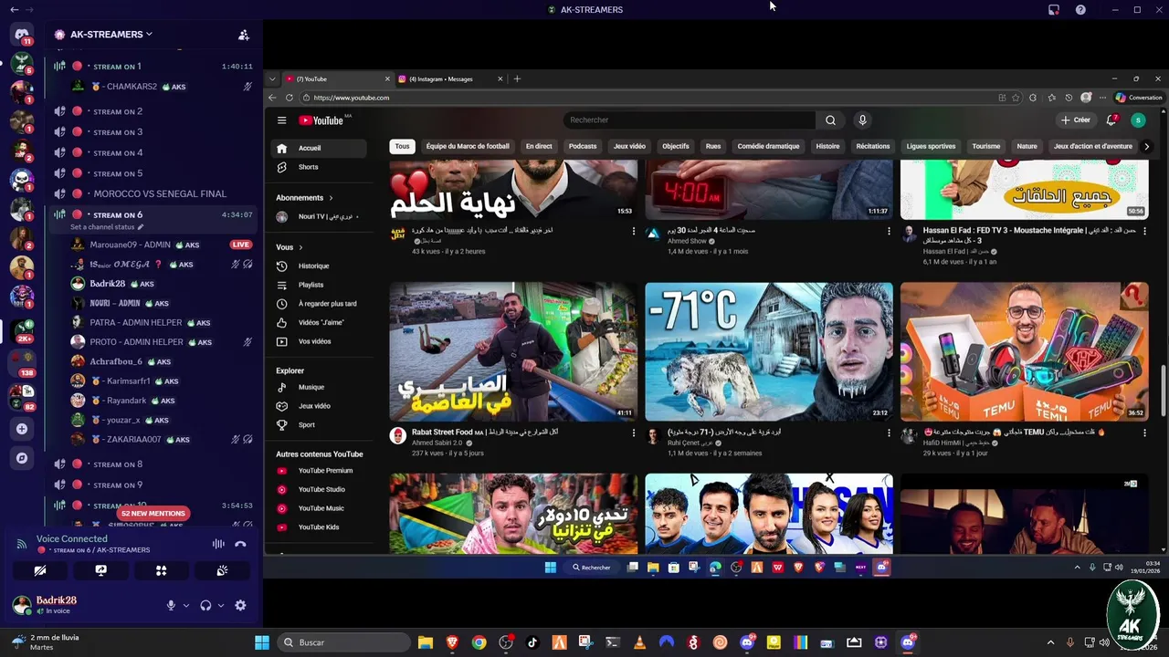The image size is (1169, 657).
Task: Open YouTube notifications bell
Action: click(1111, 120)
